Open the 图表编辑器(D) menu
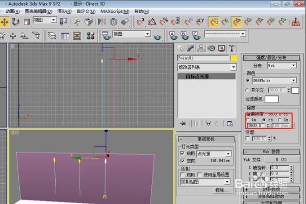Viewport: 306px width, 204px height. pos(38,12)
